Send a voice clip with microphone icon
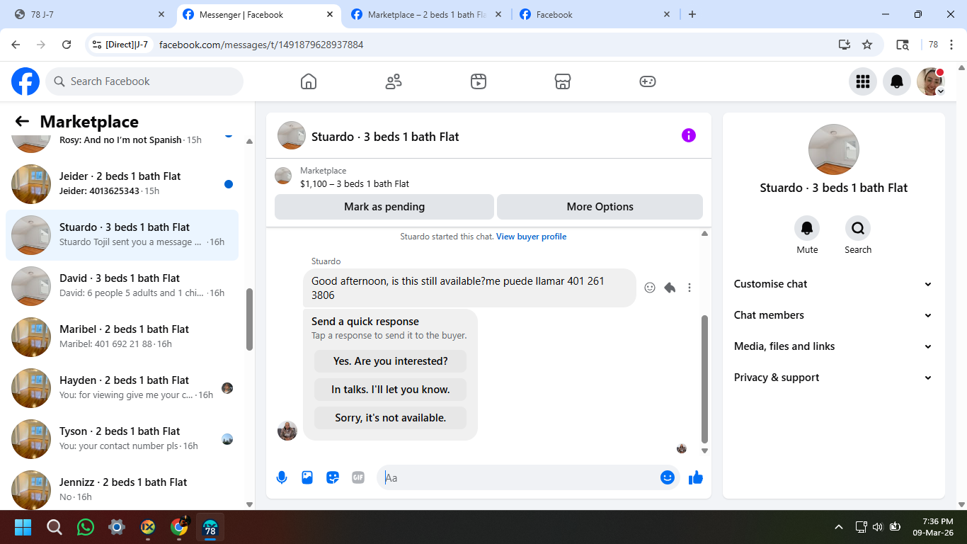This screenshot has width=967, height=544. coord(282,477)
